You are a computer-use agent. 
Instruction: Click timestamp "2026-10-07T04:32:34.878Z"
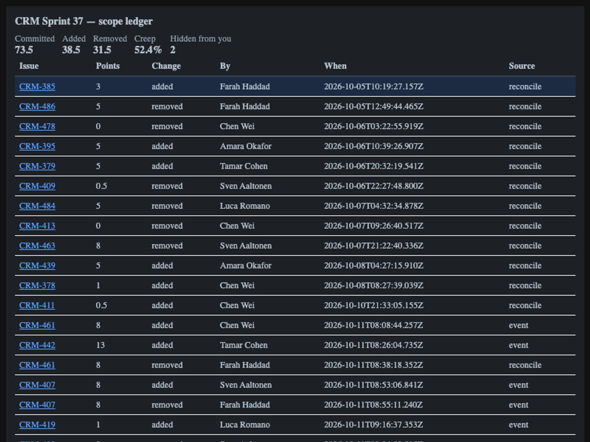[x=374, y=206]
